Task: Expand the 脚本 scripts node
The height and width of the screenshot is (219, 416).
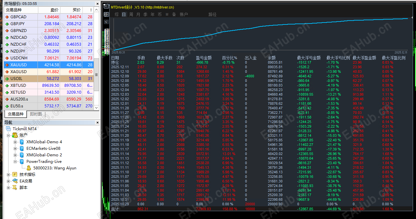Action: 8,188
